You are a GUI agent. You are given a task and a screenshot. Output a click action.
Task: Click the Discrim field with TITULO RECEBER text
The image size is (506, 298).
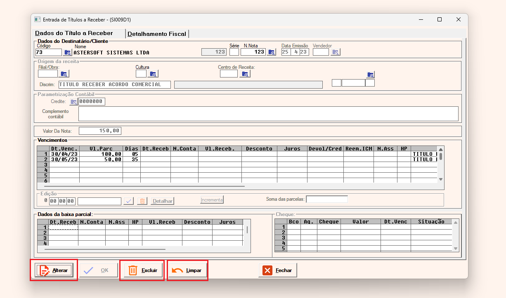115,84
